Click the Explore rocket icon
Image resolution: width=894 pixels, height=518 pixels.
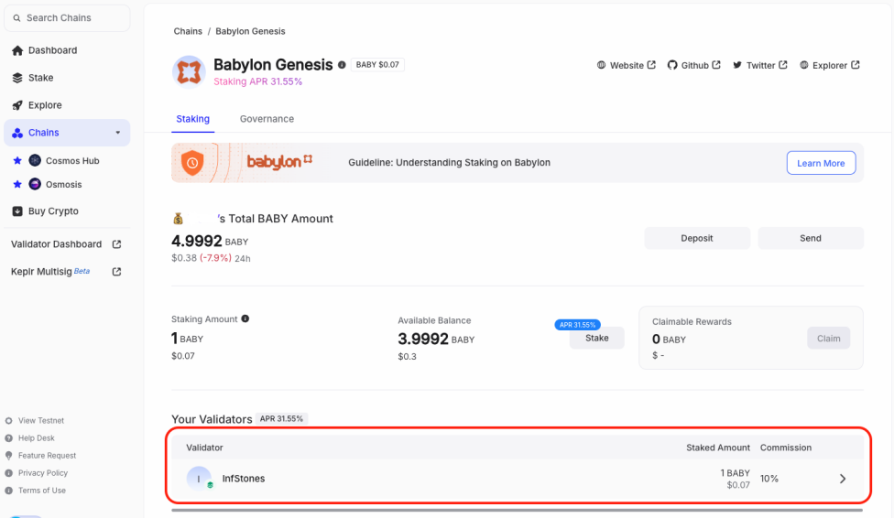click(17, 105)
